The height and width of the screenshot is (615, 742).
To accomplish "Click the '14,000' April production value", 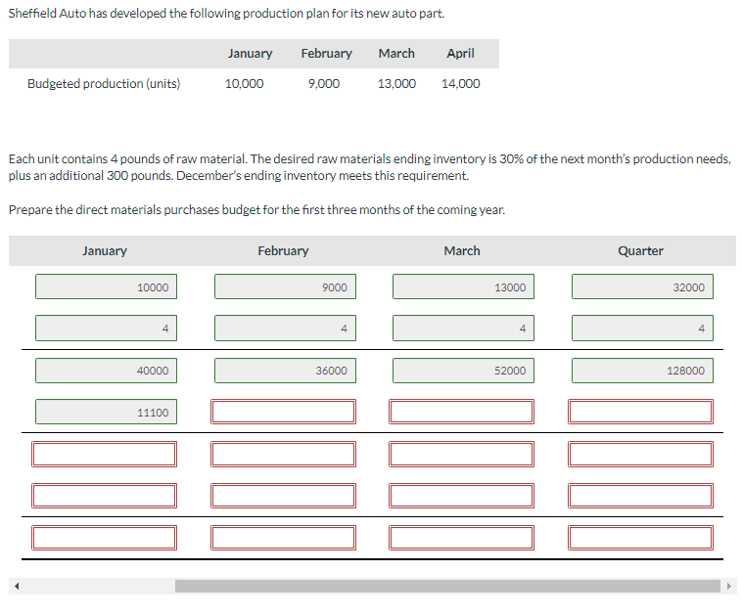I will pos(460,84).
